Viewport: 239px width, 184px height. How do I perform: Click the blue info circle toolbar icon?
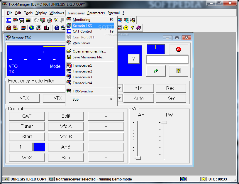coord(57,28)
